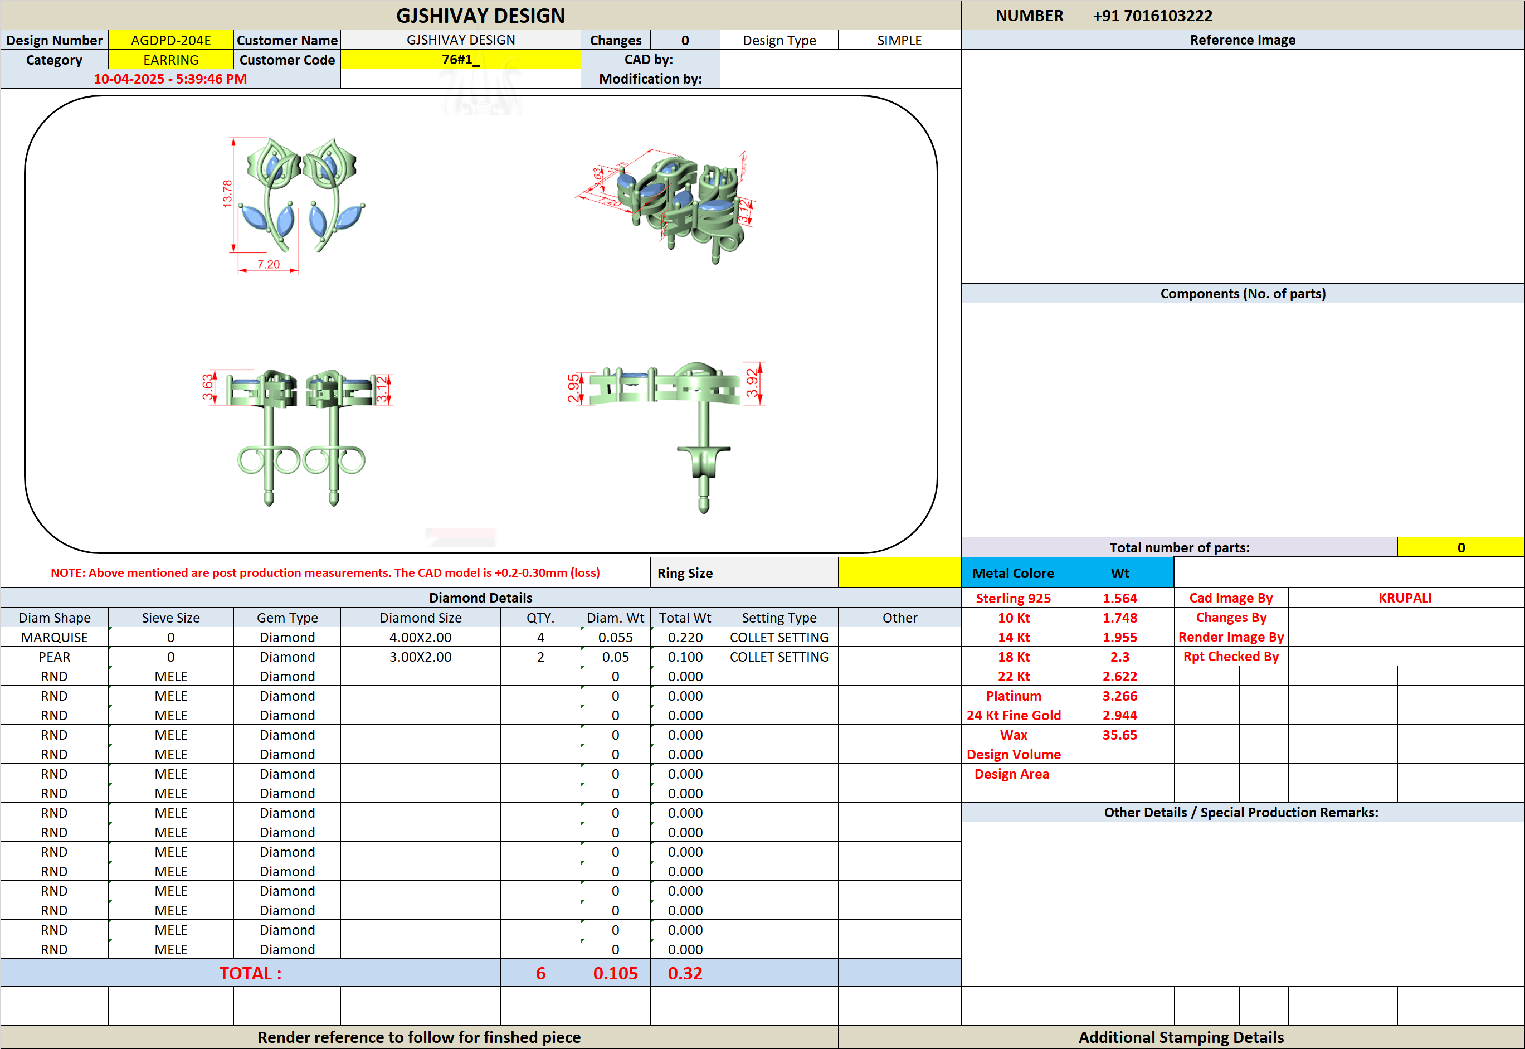
Task: Click the bottom-left earring post render
Action: [298, 437]
